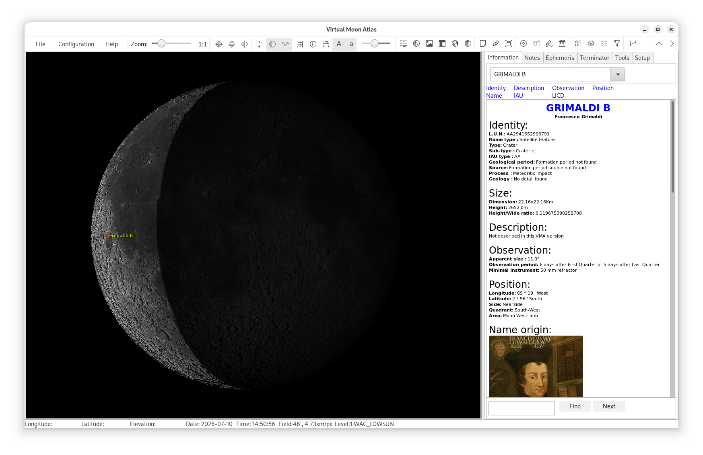Open the funnel filter icon
Image resolution: width=703 pixels, height=455 pixels.
click(617, 44)
